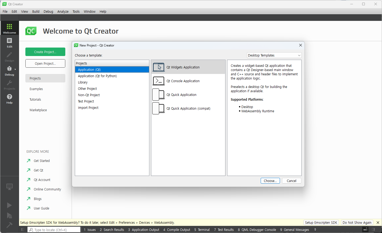Click the Cancel button in dialog
The image size is (382, 233).
coord(292,181)
